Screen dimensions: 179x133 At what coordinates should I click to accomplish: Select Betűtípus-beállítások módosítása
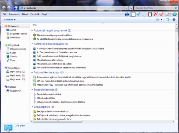click(51, 112)
